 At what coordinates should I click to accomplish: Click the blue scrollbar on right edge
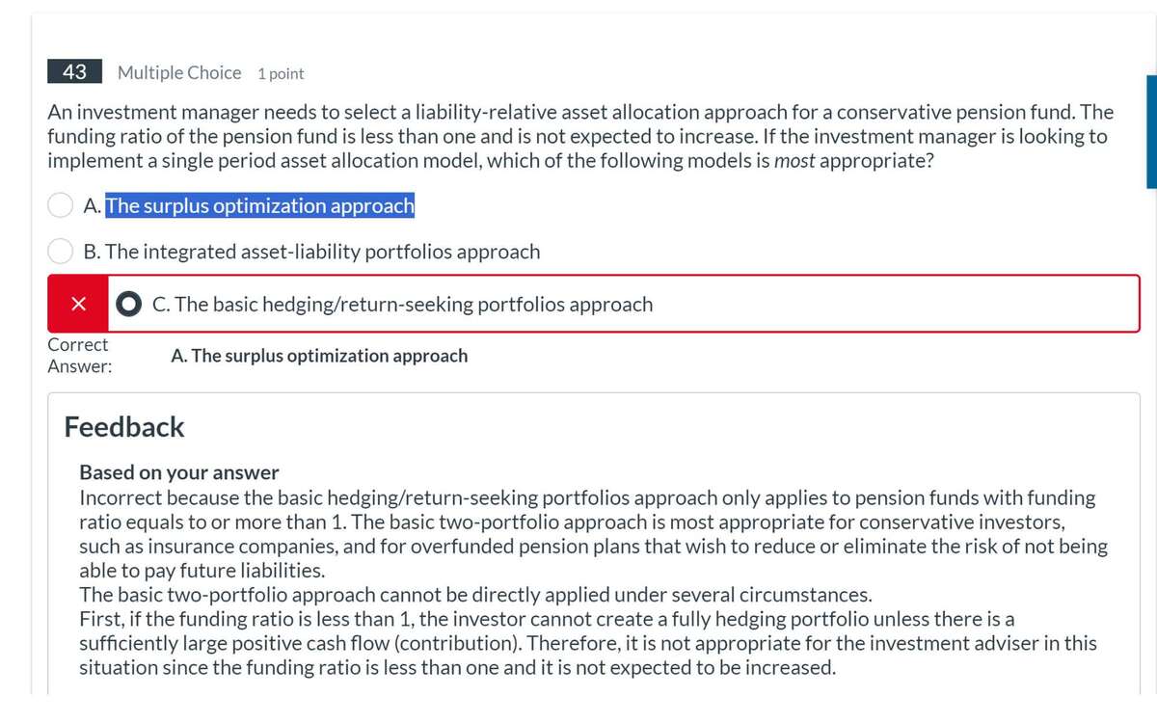click(x=1150, y=130)
